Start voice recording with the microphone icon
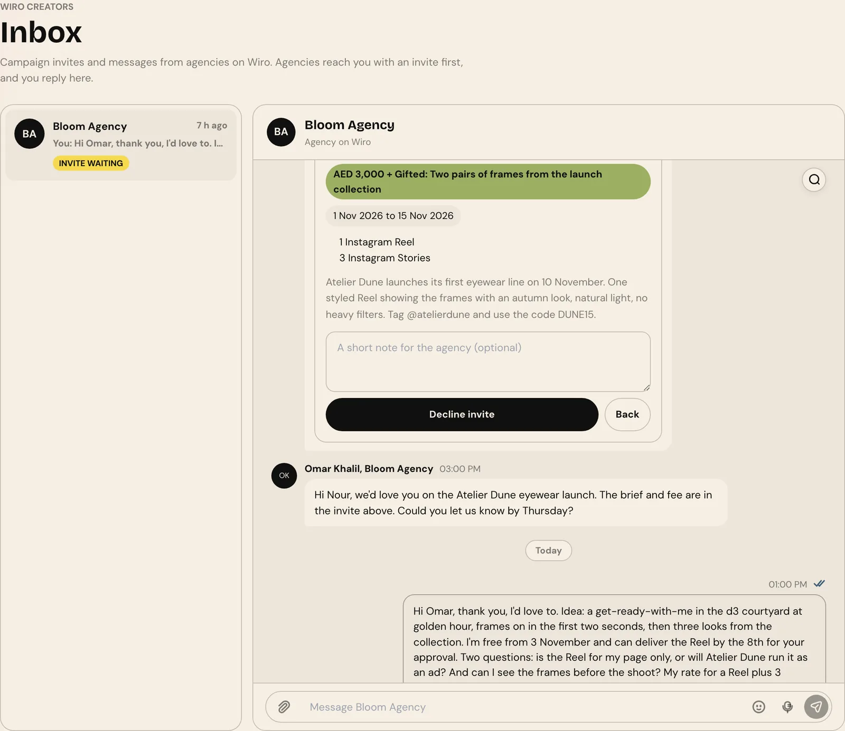The height and width of the screenshot is (731, 845). (x=787, y=707)
